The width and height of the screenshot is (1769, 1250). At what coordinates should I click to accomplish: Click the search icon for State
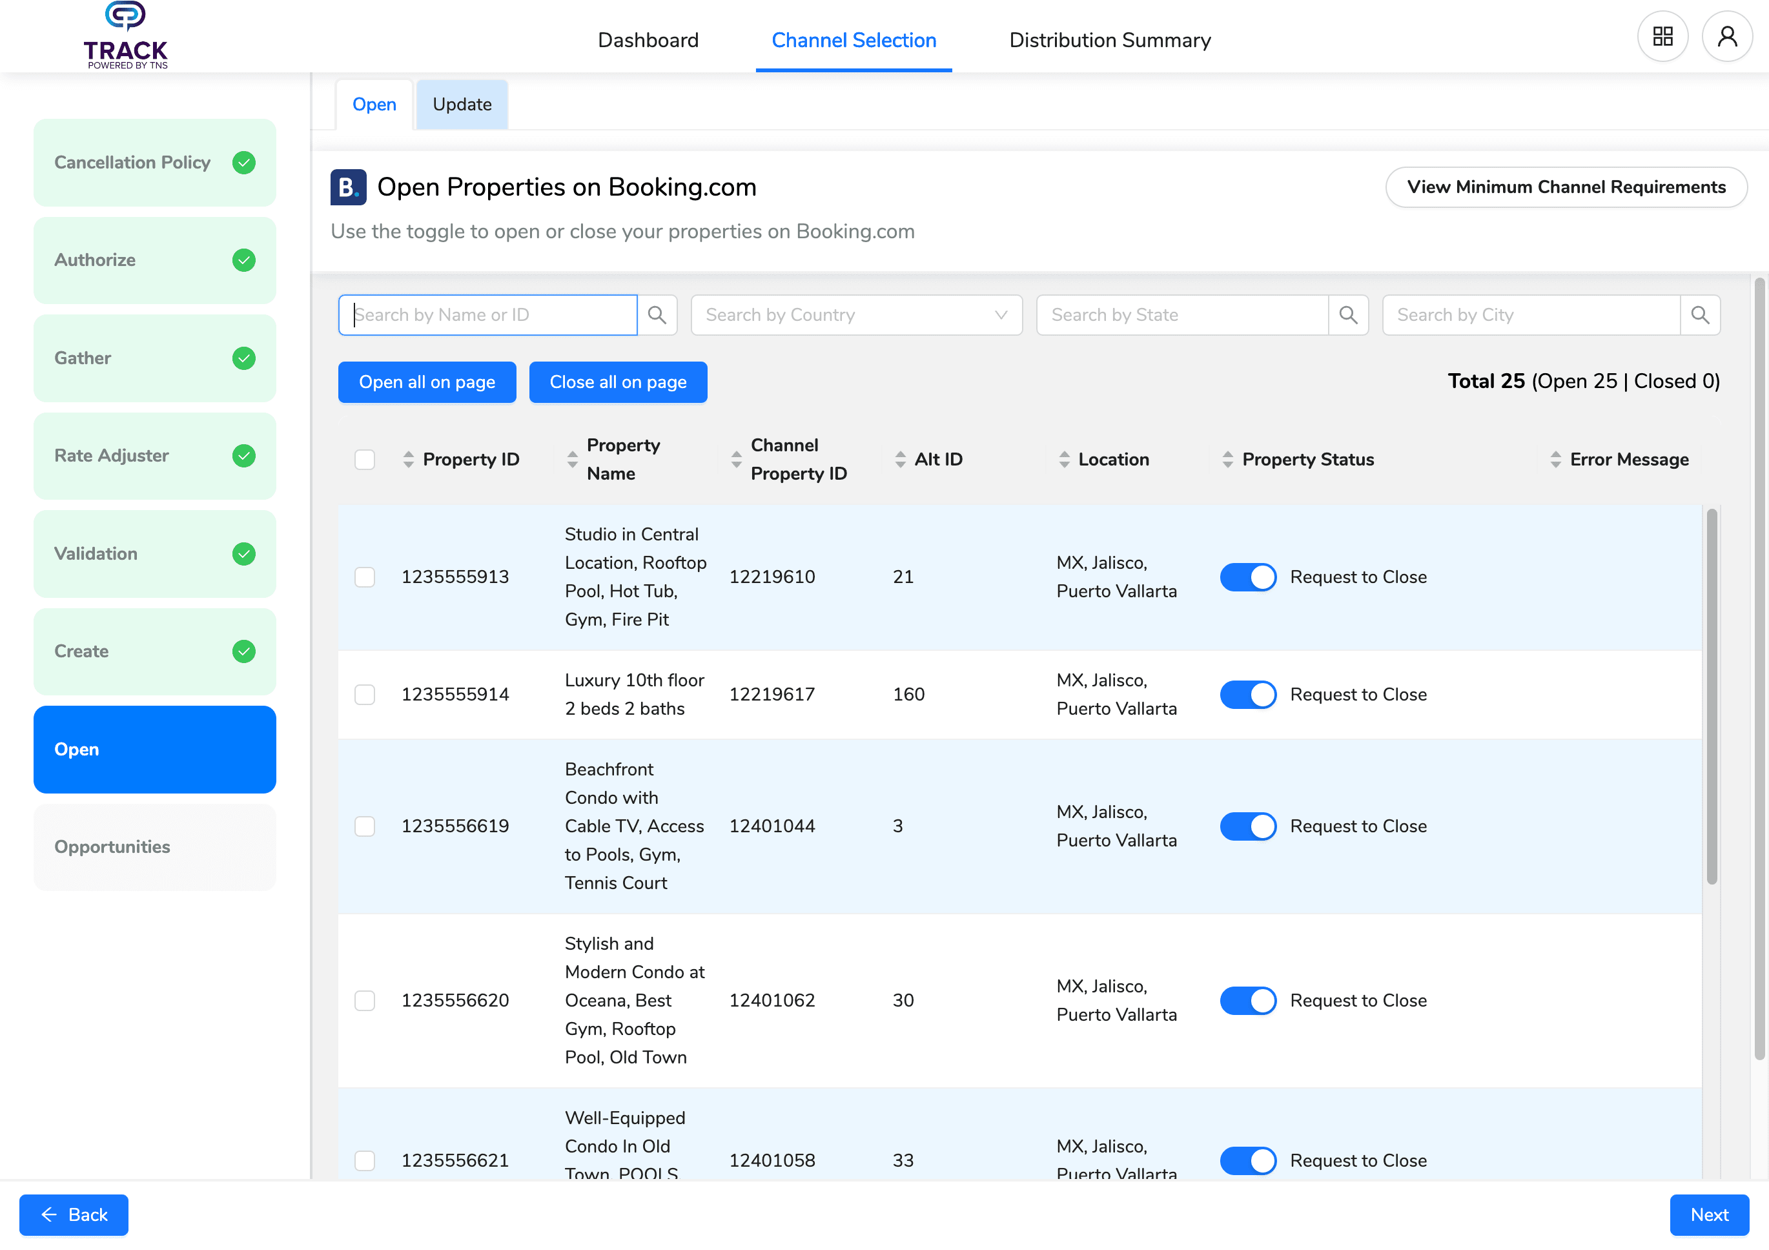pyautogui.click(x=1348, y=315)
